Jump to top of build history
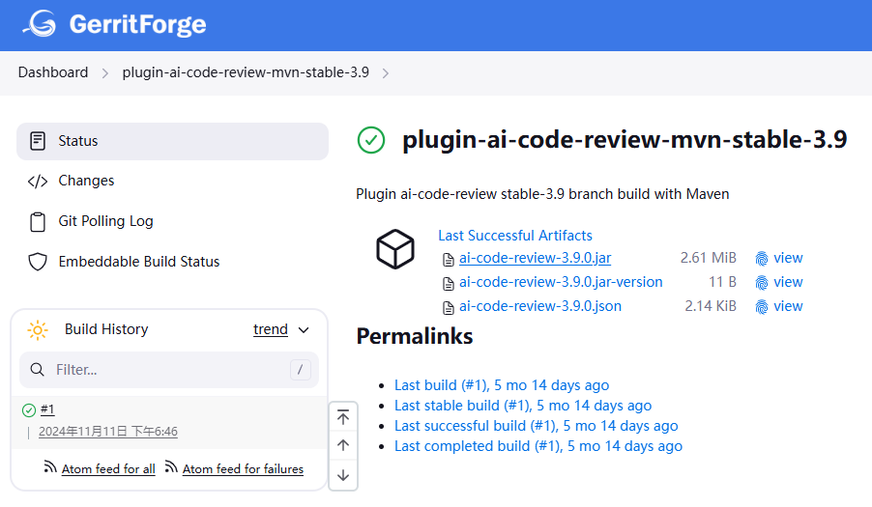 pos(343,417)
